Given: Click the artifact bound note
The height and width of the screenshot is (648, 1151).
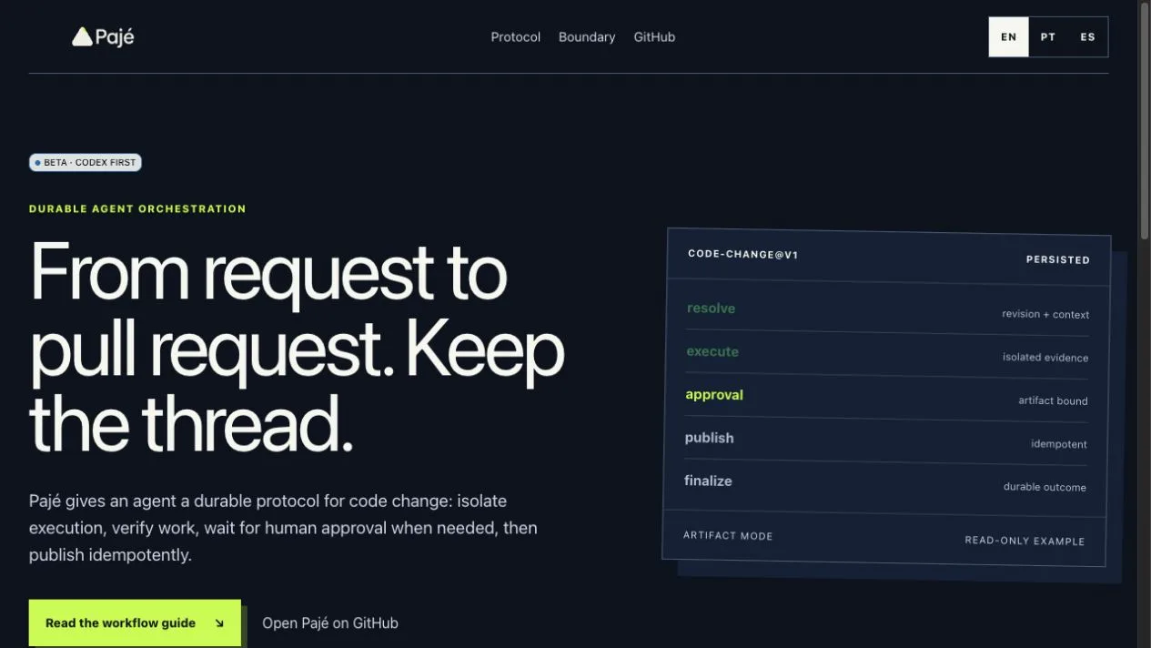Looking at the screenshot, I should point(1053,400).
